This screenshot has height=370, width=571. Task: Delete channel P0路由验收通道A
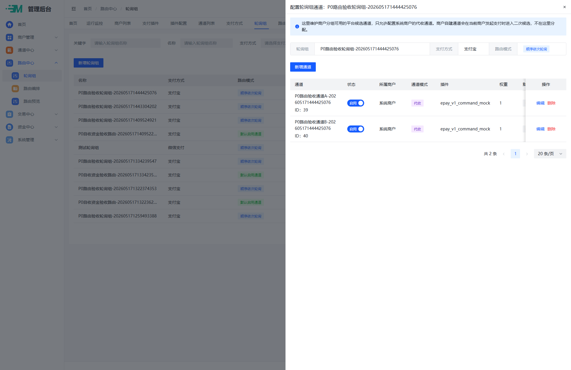tap(551, 103)
